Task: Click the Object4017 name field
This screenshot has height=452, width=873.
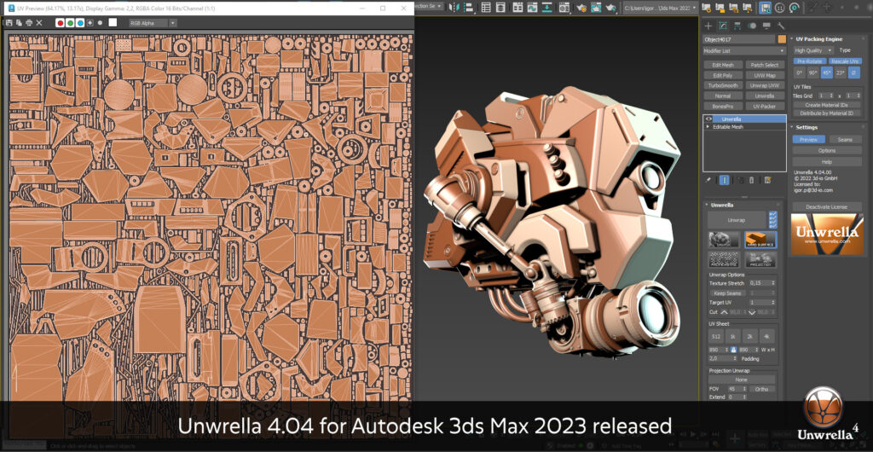Action: tap(739, 39)
